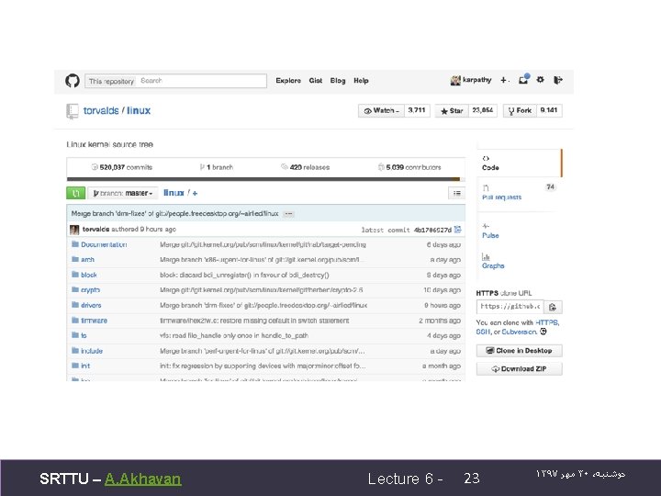Open drivers directory
The width and height of the screenshot is (661, 496).
91,305
